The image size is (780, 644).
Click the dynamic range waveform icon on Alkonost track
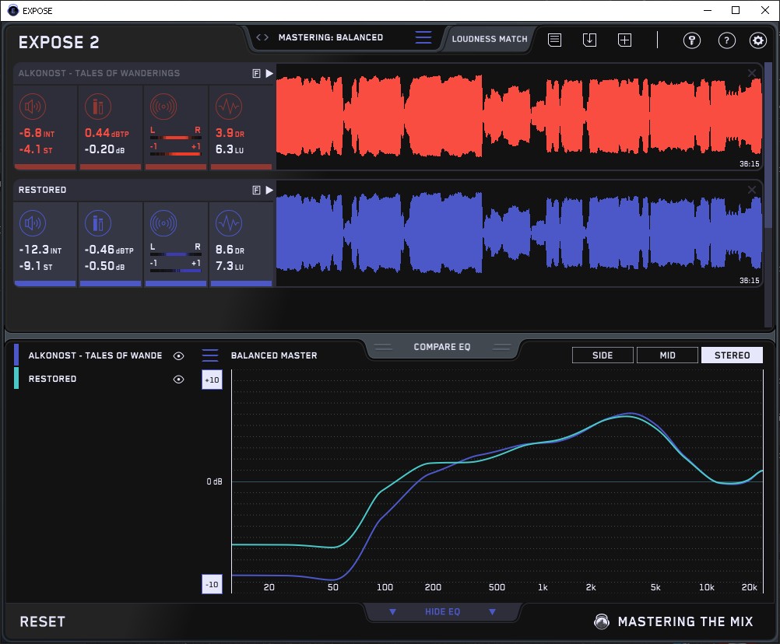[227, 107]
